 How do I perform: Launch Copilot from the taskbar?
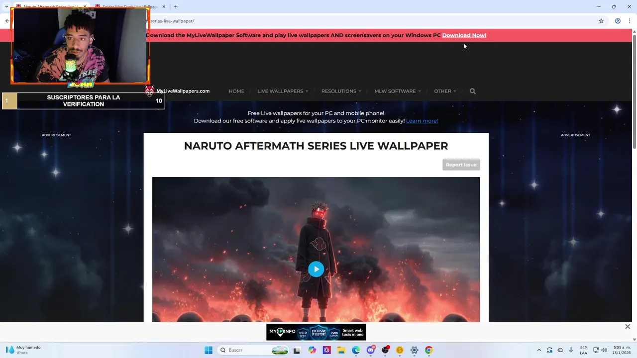(312, 350)
